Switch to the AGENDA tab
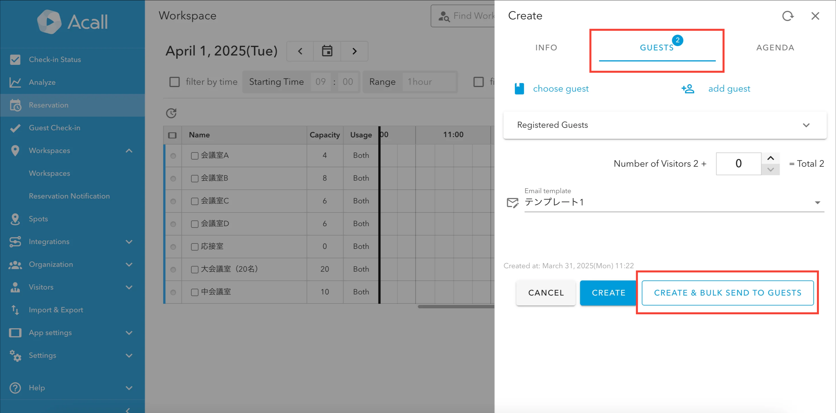 pos(775,48)
